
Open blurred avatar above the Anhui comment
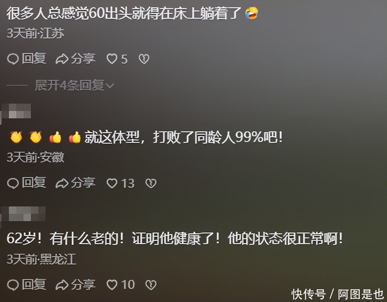pyautogui.click(x=16, y=111)
